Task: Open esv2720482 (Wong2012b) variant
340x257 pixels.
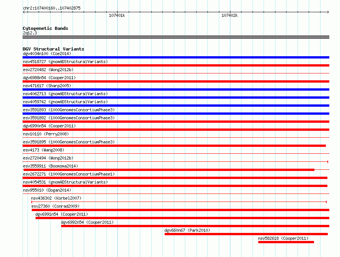Action: pos(48,70)
